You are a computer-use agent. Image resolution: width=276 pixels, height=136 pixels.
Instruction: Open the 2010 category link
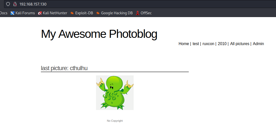(x=222, y=44)
